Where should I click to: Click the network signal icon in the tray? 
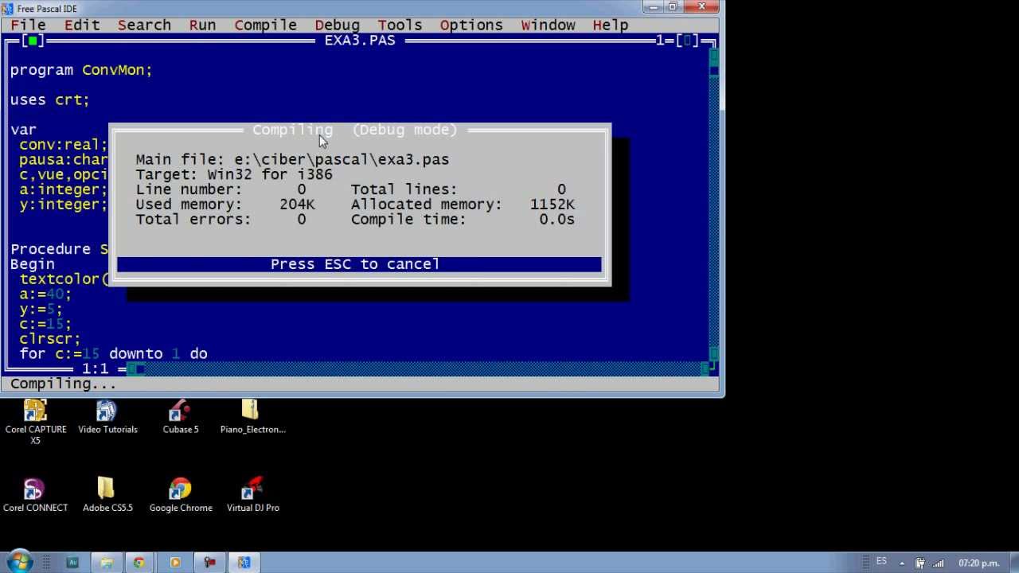(938, 563)
